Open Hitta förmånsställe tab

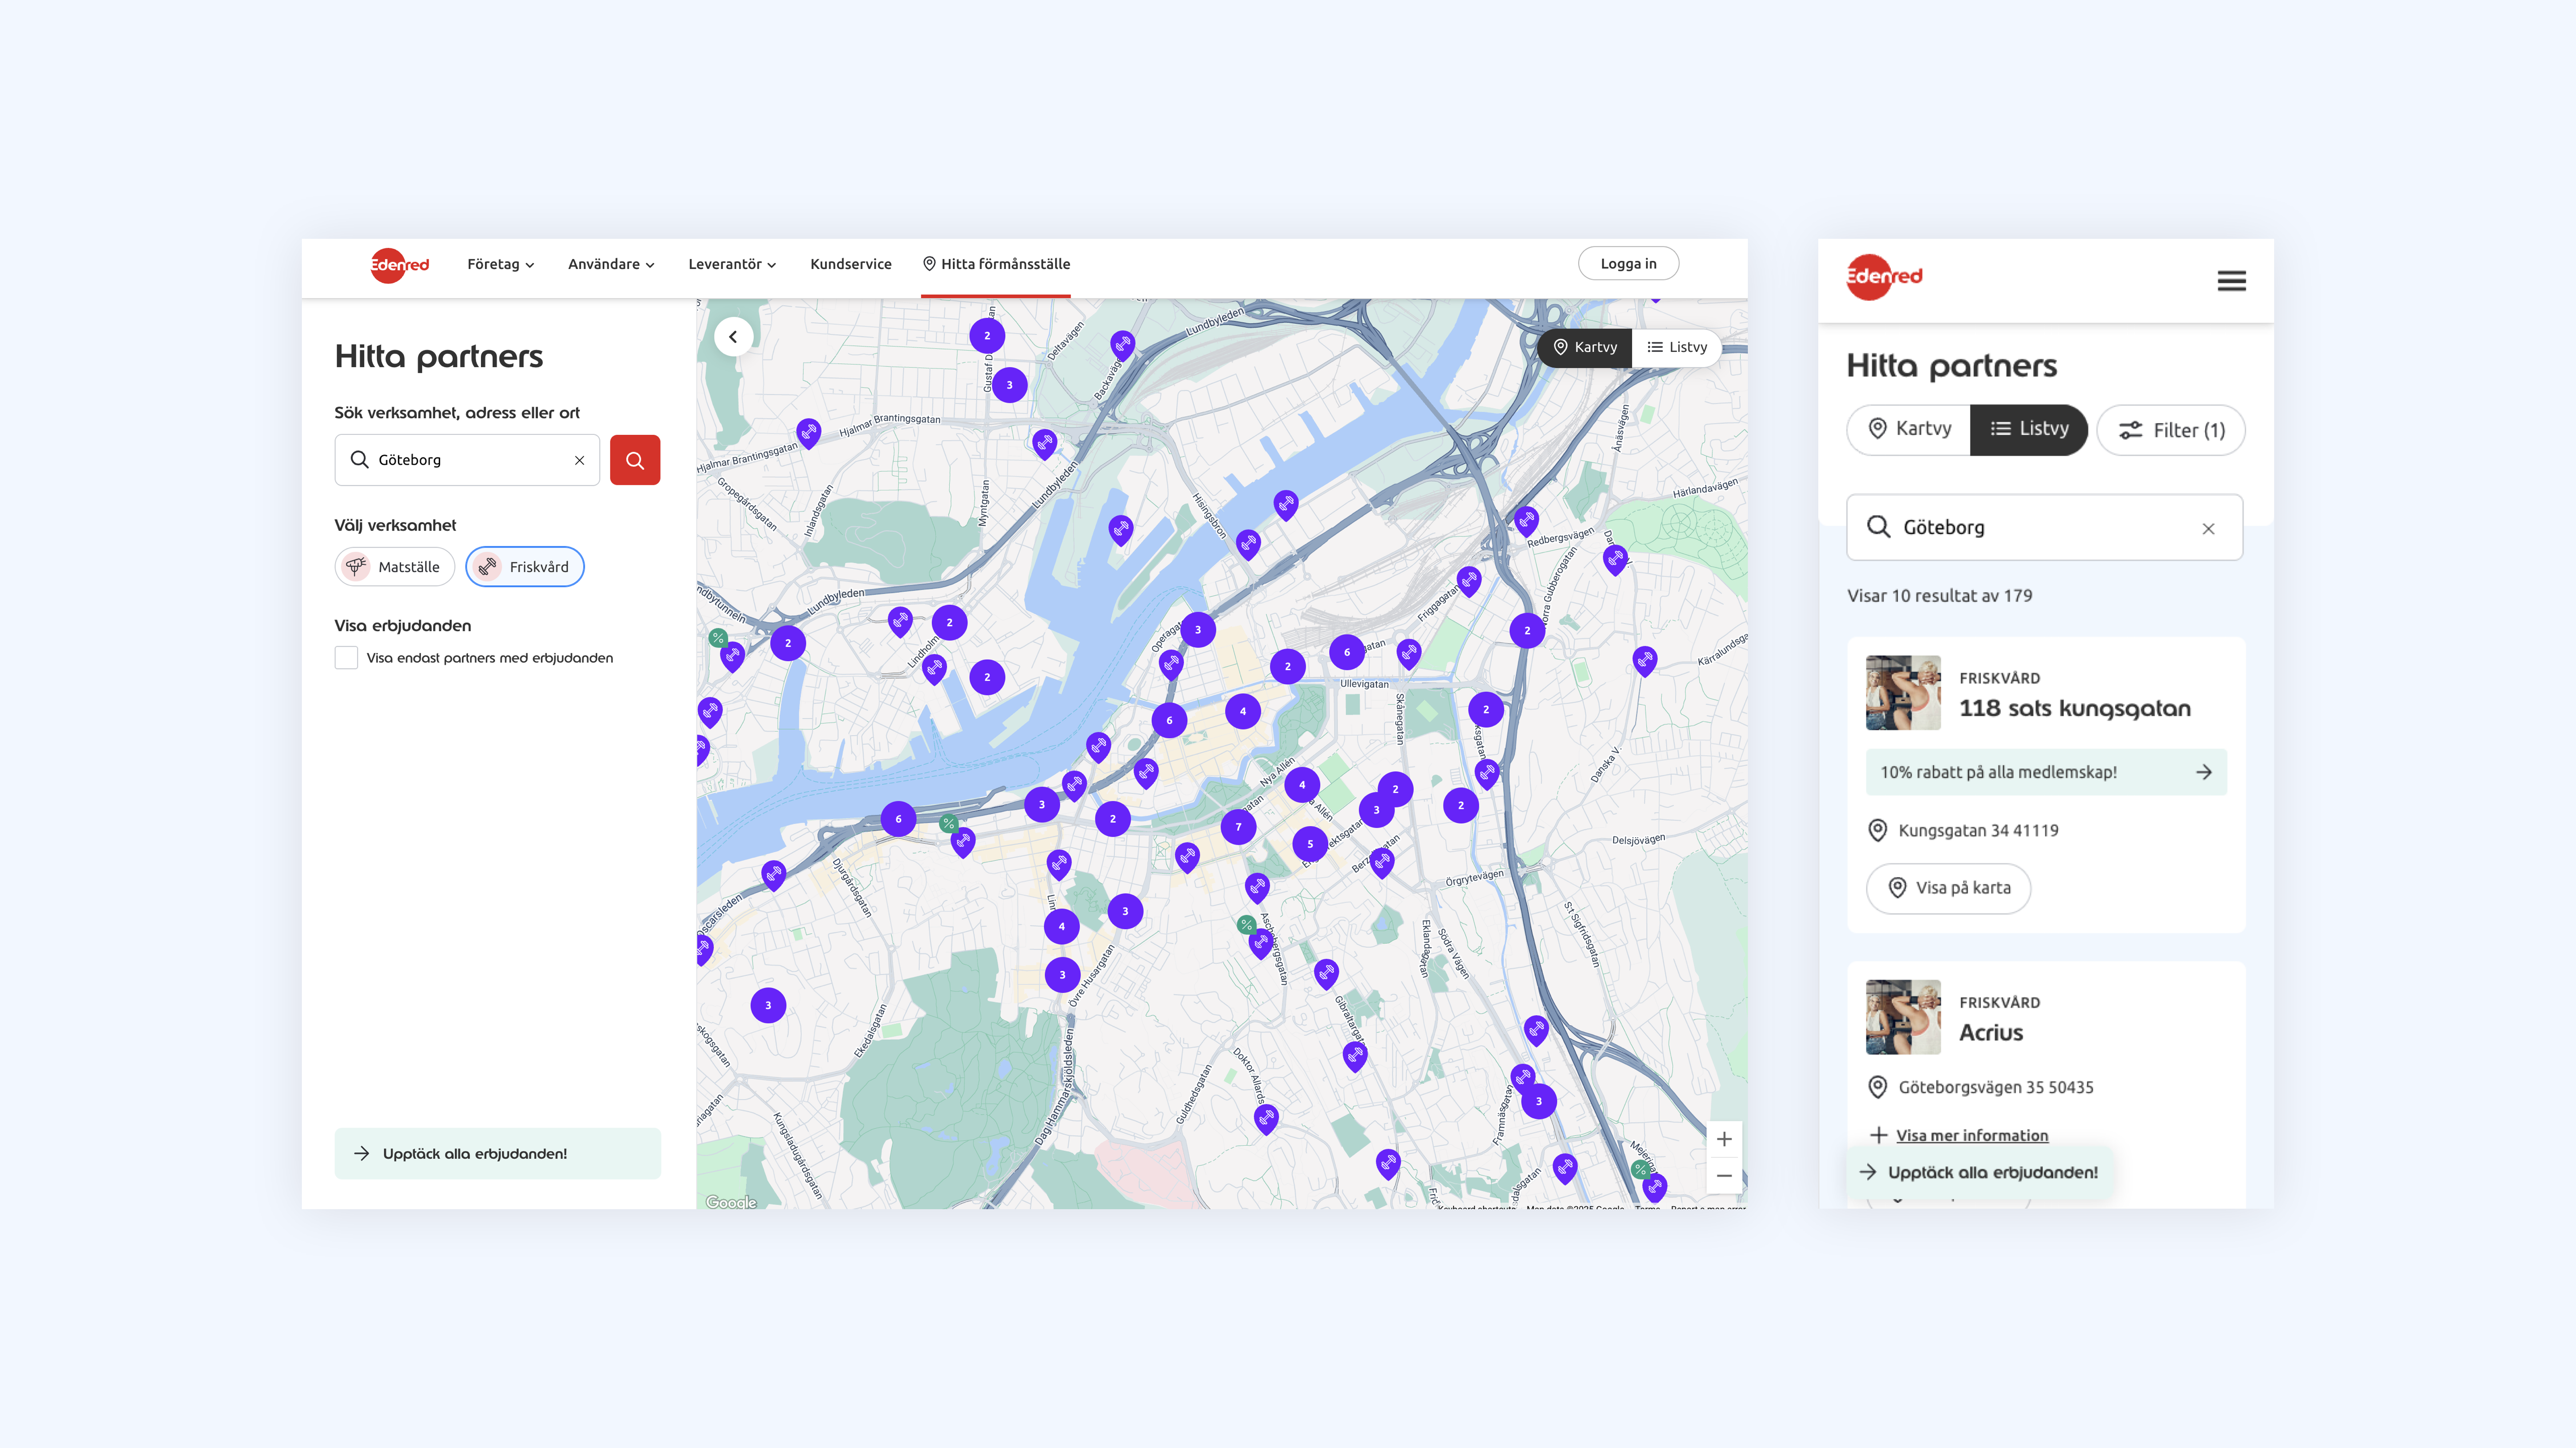point(996,265)
